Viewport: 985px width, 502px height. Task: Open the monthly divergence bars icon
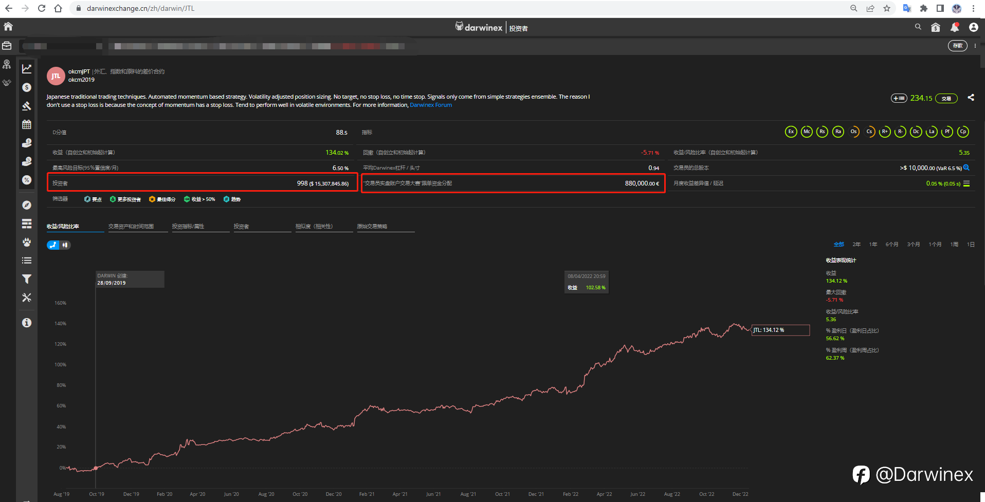(x=966, y=183)
